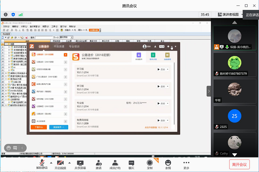Launch 专业版 with its 启动 button

click(161, 104)
